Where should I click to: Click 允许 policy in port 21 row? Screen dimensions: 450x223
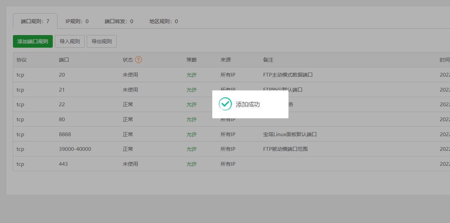pyautogui.click(x=192, y=90)
